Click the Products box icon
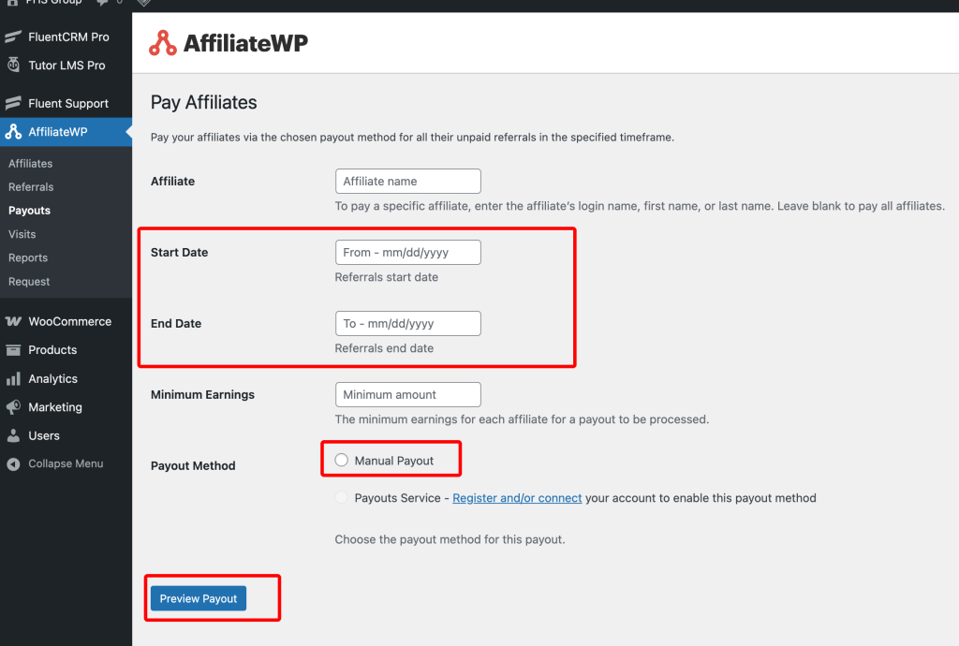Screen dimensions: 959x646 [x=13, y=350]
